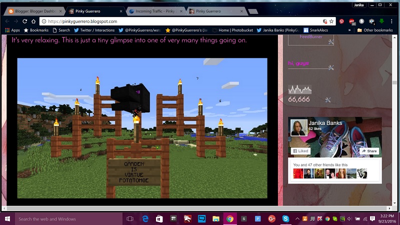The height and width of the screenshot is (225, 400).
Task: View site information icon in address bar
Action: [x=44, y=21]
